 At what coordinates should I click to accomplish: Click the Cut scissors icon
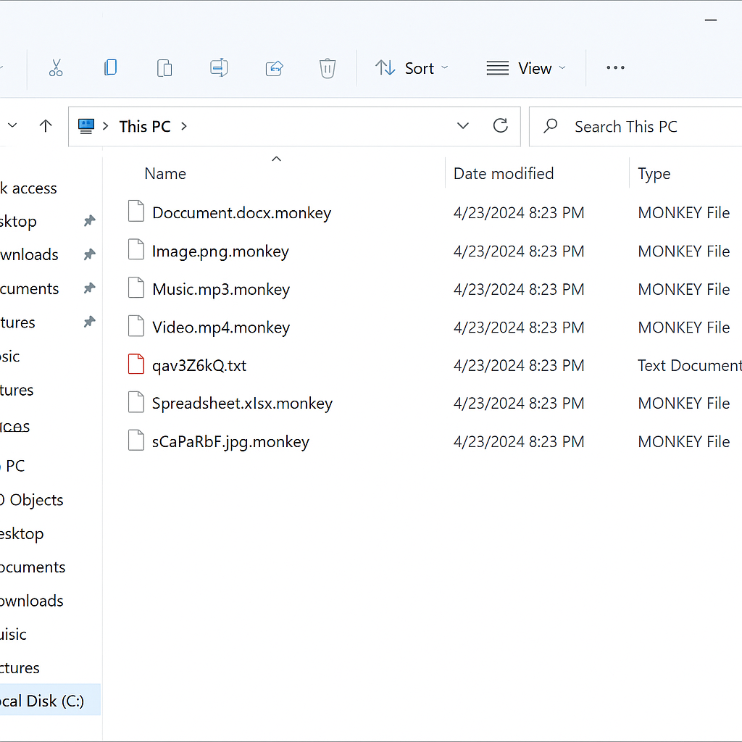point(56,68)
